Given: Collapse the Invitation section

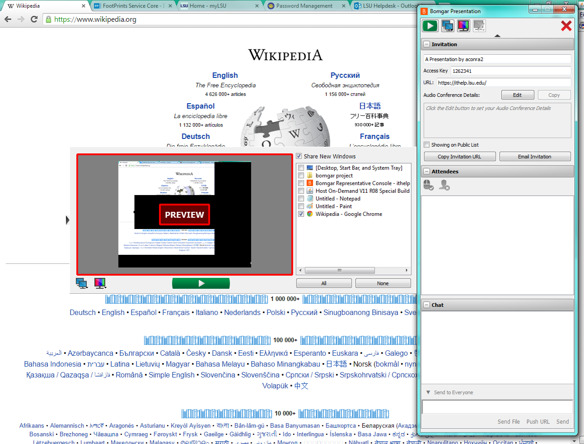Looking at the screenshot, I should [x=426, y=44].
